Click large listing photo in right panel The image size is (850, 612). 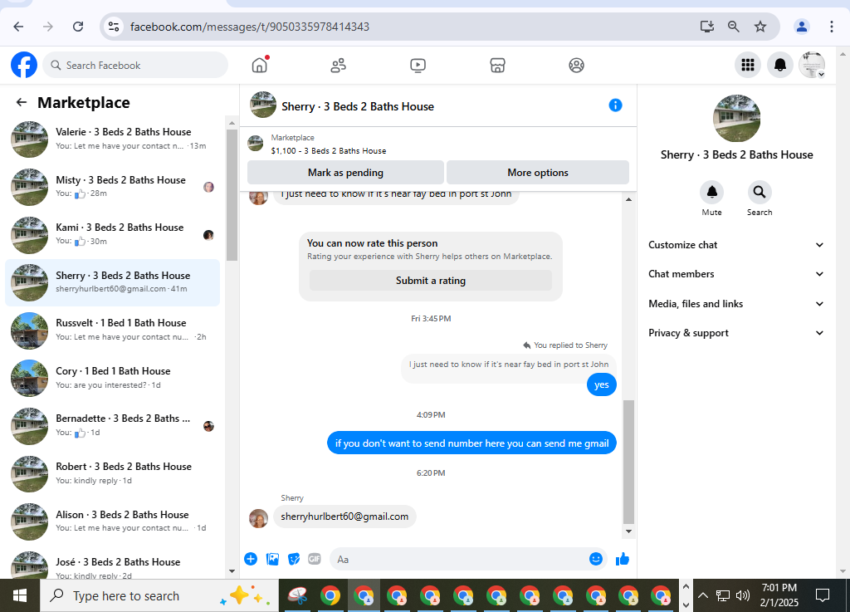pyautogui.click(x=736, y=118)
